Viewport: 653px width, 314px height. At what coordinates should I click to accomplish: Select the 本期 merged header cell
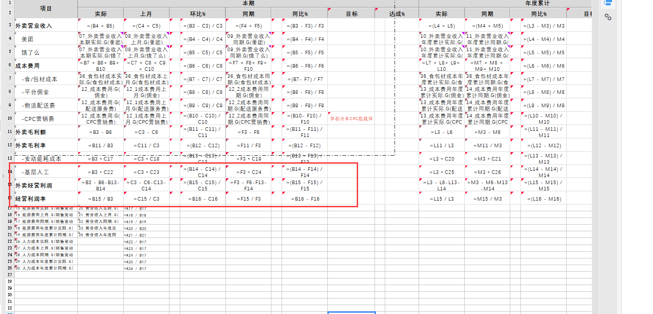[248, 3]
